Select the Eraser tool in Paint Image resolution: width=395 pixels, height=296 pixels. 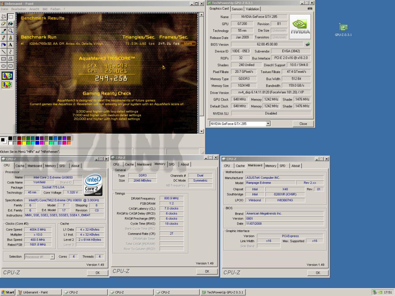[4, 24]
